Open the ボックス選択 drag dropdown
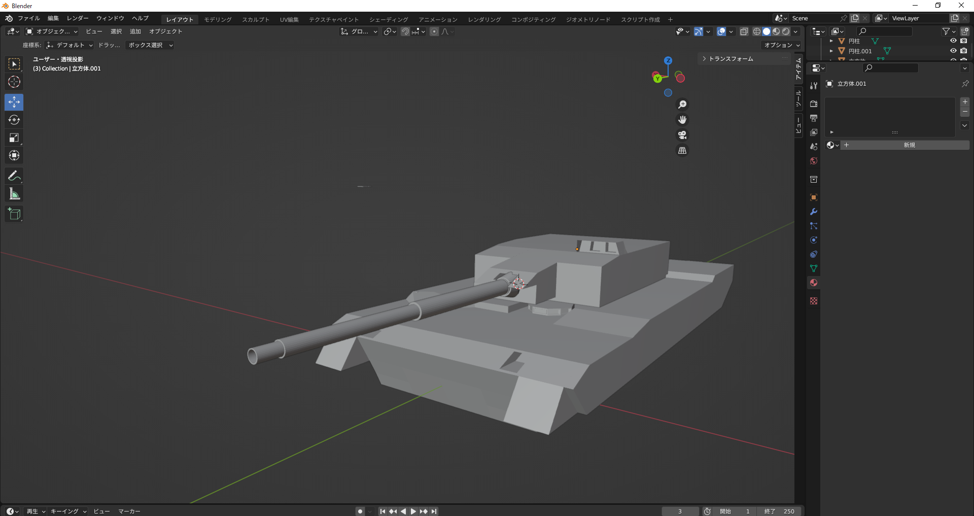 [x=150, y=45]
